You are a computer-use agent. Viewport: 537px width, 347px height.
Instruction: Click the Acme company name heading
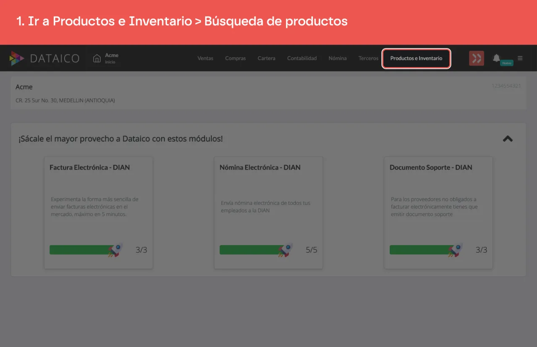[24, 87]
